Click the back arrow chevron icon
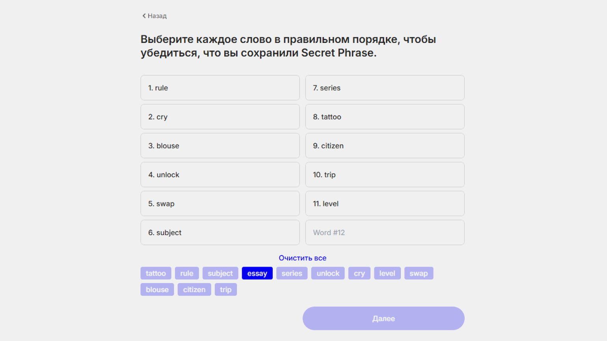 click(144, 16)
